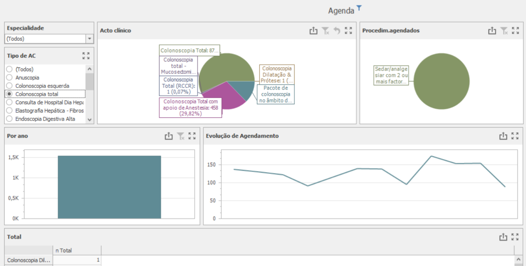Choose Colonoscopia esquerda radio button

tap(9, 86)
